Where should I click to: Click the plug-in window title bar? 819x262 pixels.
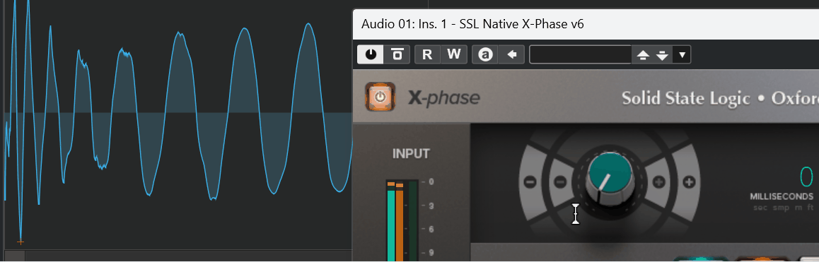pyautogui.click(x=586, y=25)
